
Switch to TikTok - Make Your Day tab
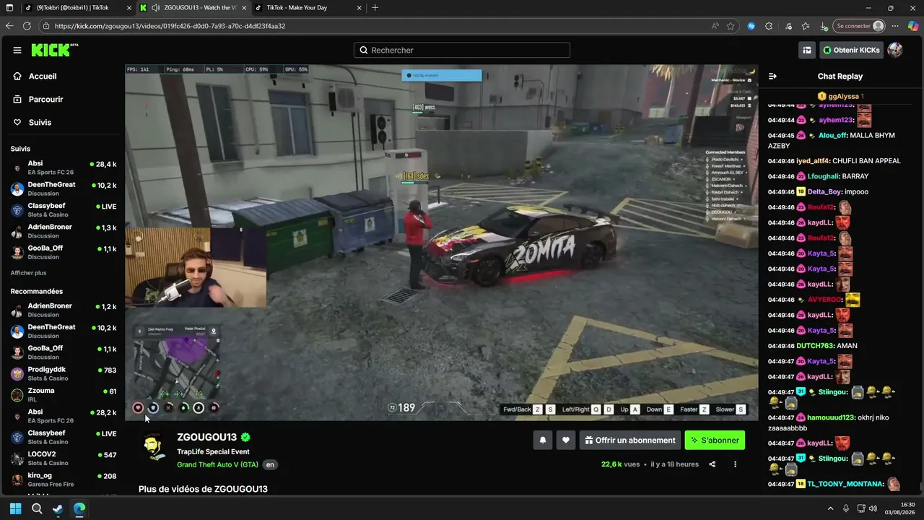click(308, 8)
